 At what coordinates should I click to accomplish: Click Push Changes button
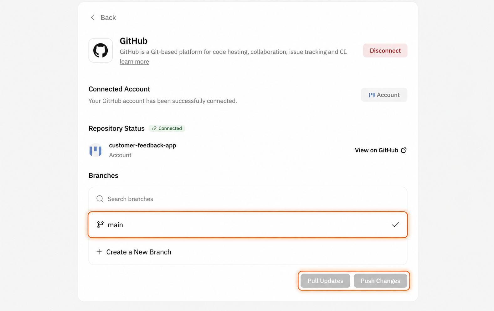click(380, 281)
